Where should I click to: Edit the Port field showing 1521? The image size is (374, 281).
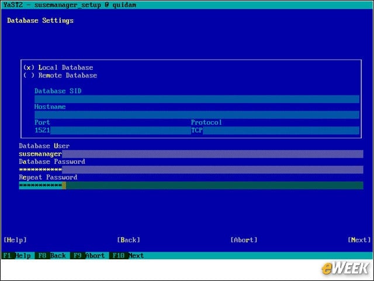(112, 130)
